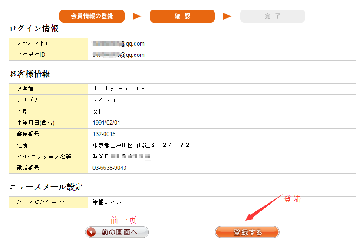Click the 登録する register button
The height and width of the screenshot is (247, 356).
[247, 232]
